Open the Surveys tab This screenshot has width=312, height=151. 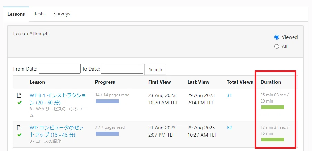pos(62,14)
